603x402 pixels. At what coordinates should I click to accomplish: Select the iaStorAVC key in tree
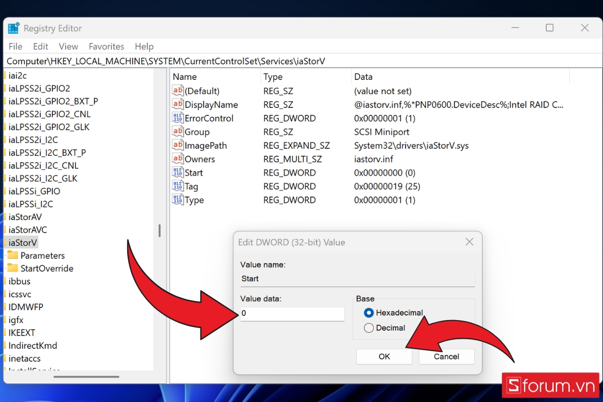(x=28, y=230)
